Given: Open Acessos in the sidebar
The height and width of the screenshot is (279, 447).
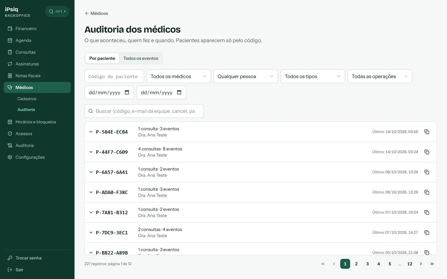Looking at the screenshot, I should [37, 134].
